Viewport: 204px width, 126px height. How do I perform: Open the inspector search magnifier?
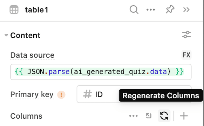(134, 9)
